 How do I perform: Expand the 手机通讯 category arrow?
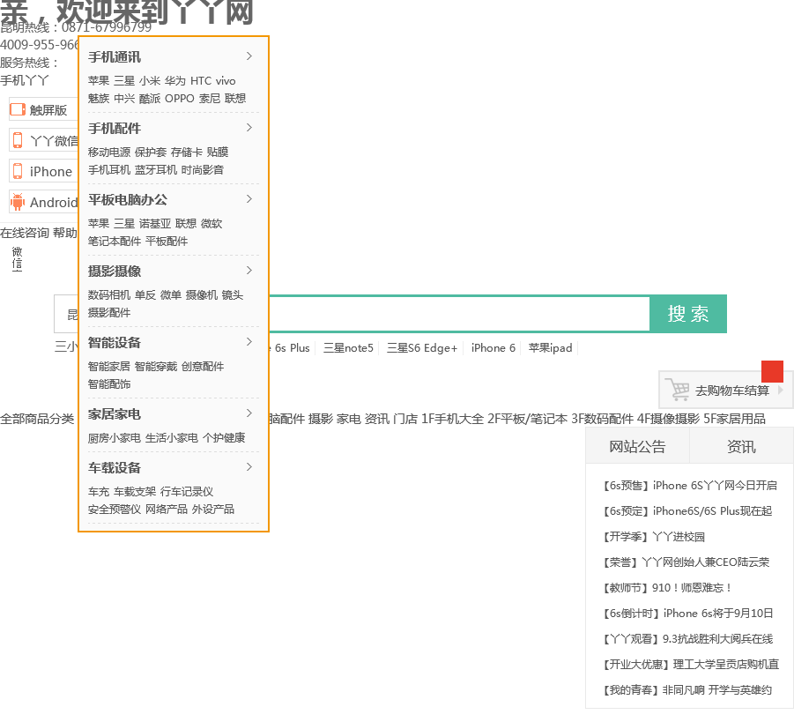coord(249,56)
